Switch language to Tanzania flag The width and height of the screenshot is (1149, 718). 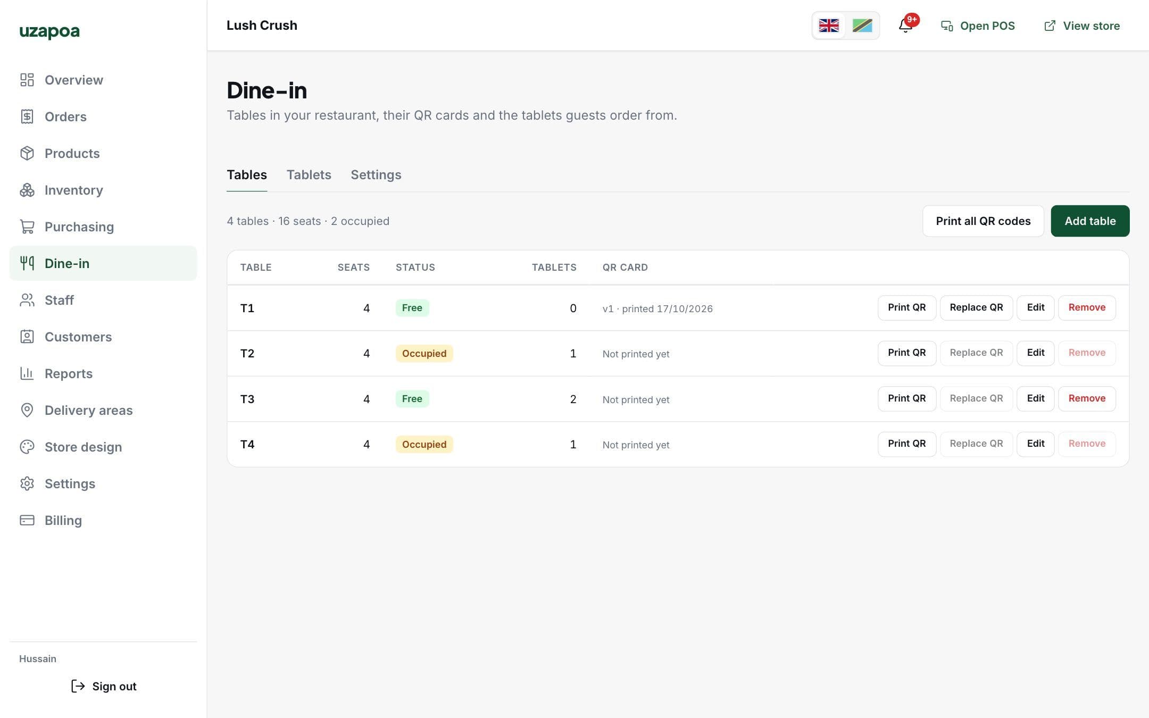(x=862, y=26)
